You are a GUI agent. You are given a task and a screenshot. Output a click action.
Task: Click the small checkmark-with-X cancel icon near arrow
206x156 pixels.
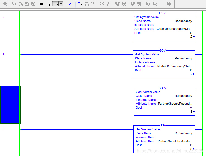pyautogui.click(x=154, y=4)
